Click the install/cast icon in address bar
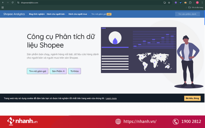Screen dimensions: 205x128 tap(165, 3)
